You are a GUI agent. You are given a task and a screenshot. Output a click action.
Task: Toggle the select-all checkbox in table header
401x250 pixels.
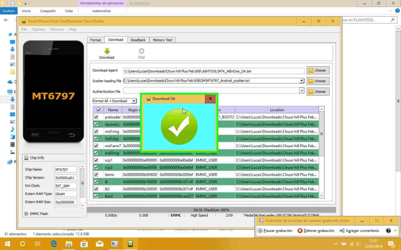[98, 110]
